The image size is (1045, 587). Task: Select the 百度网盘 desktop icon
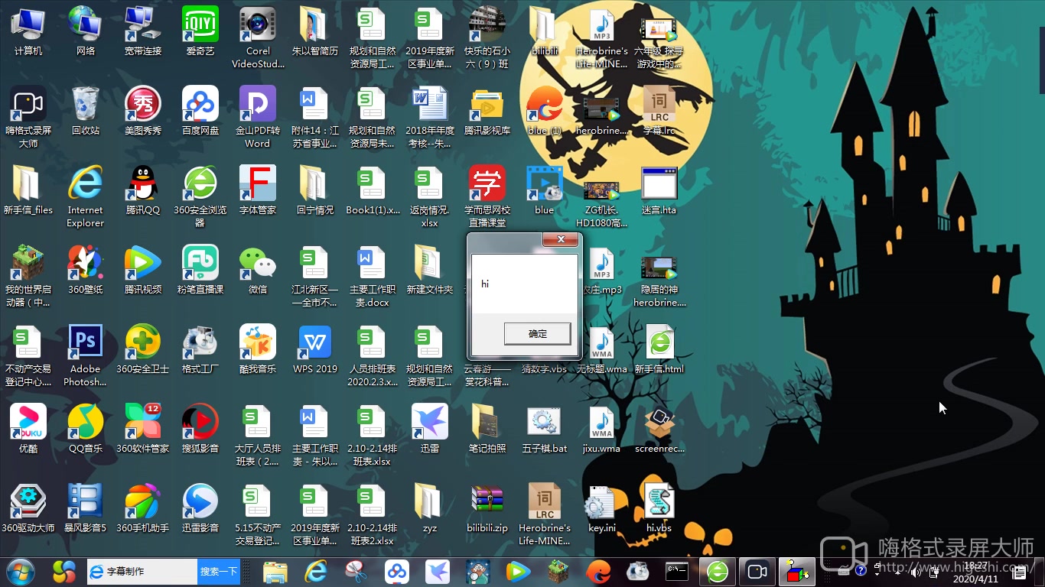point(200,111)
